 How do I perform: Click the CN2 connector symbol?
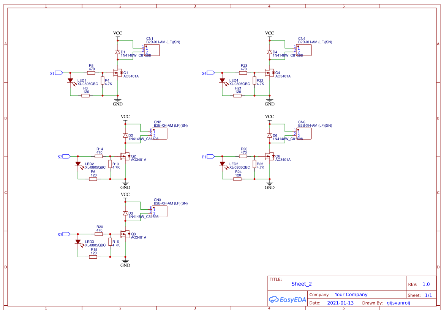pyautogui.click(x=160, y=134)
